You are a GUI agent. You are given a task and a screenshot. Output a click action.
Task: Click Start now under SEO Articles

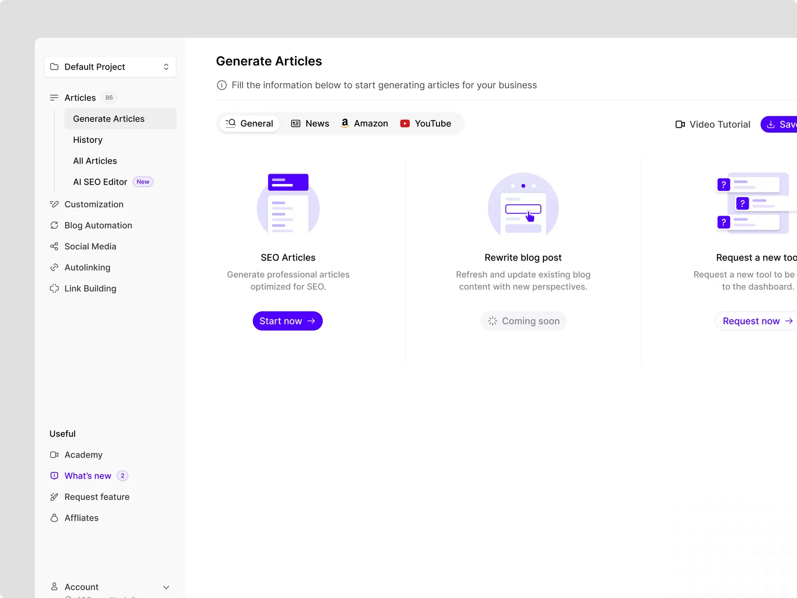pyautogui.click(x=287, y=321)
